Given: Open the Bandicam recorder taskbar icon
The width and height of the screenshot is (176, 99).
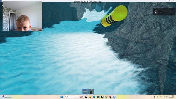Looking at the screenshot, I should (111, 97).
